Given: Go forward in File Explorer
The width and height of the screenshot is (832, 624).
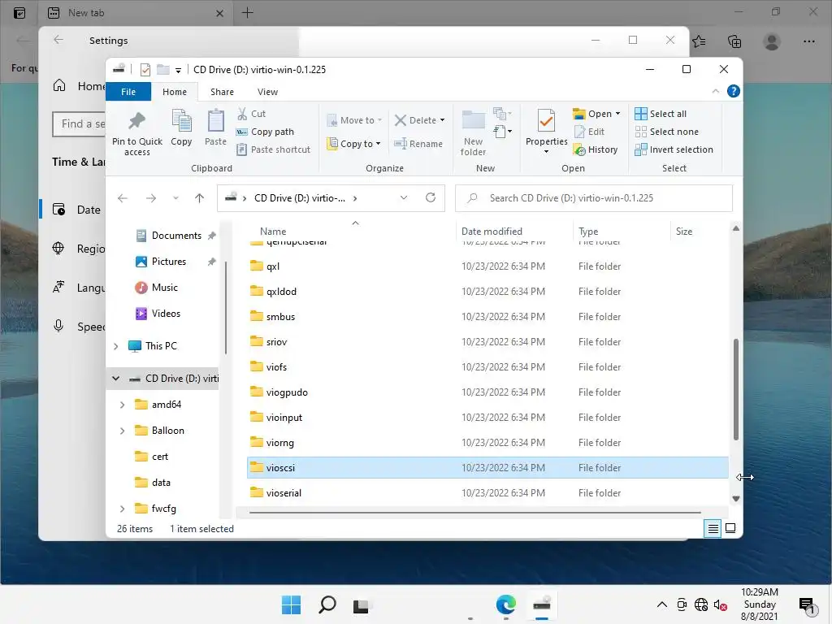Looking at the screenshot, I should point(150,198).
